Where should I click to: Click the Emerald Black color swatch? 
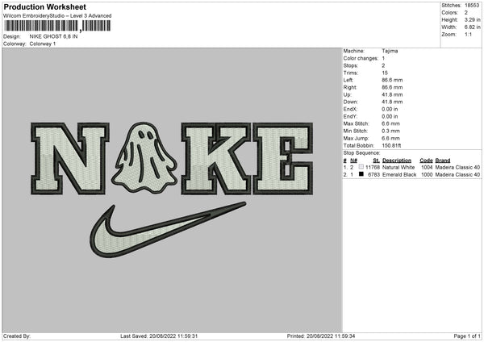point(361,174)
